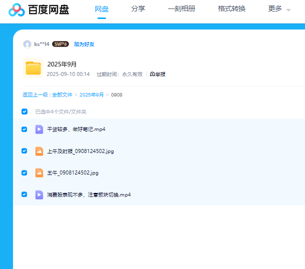Open the 一刻相册 tab
Viewport: 305px width, 269px height.
click(x=181, y=9)
